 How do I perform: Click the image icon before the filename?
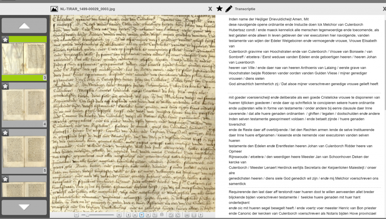(54, 9)
